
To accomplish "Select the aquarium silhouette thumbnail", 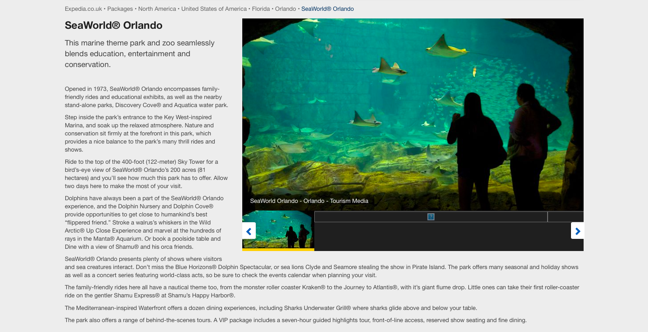I will pos(278,230).
